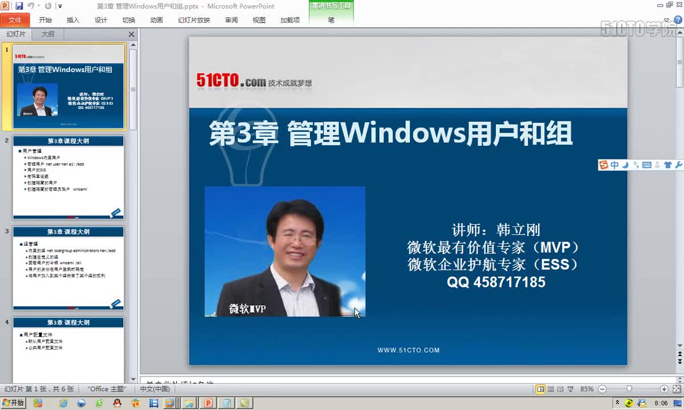Open the 切换 Transitions ribbon tab
This screenshot has width=684, height=410.
[x=129, y=20]
